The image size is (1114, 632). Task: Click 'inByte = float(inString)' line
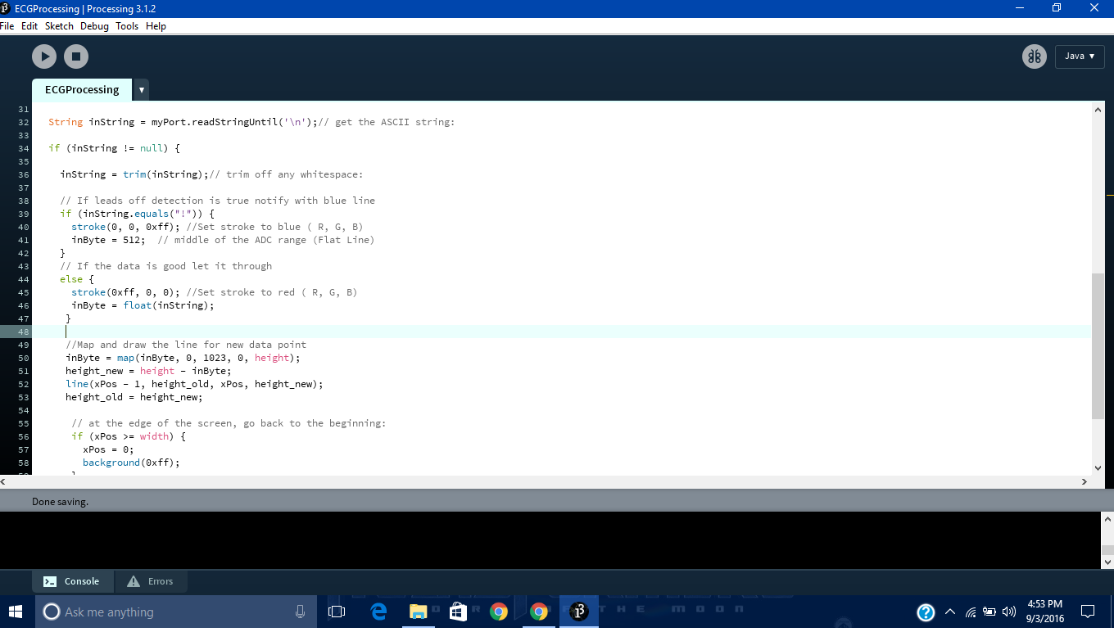(x=143, y=305)
